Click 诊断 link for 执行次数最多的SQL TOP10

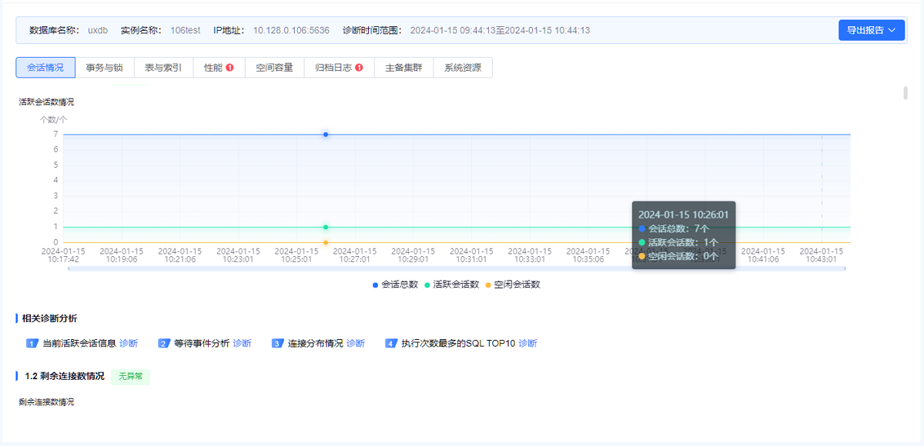tap(527, 344)
